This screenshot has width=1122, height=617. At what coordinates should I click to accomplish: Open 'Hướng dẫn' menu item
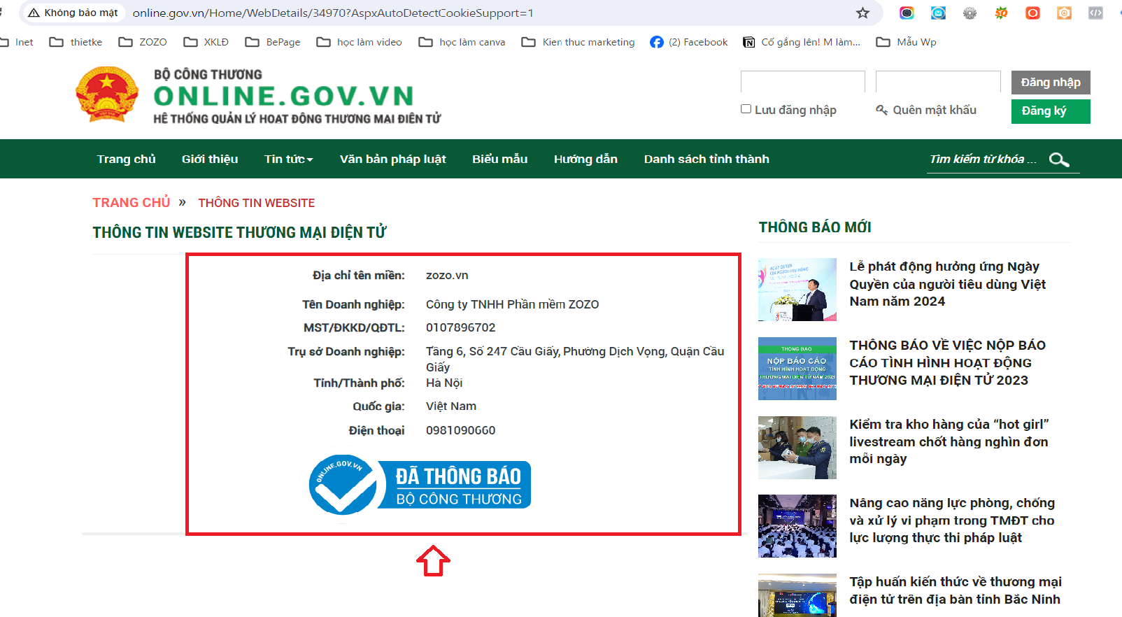pos(585,159)
